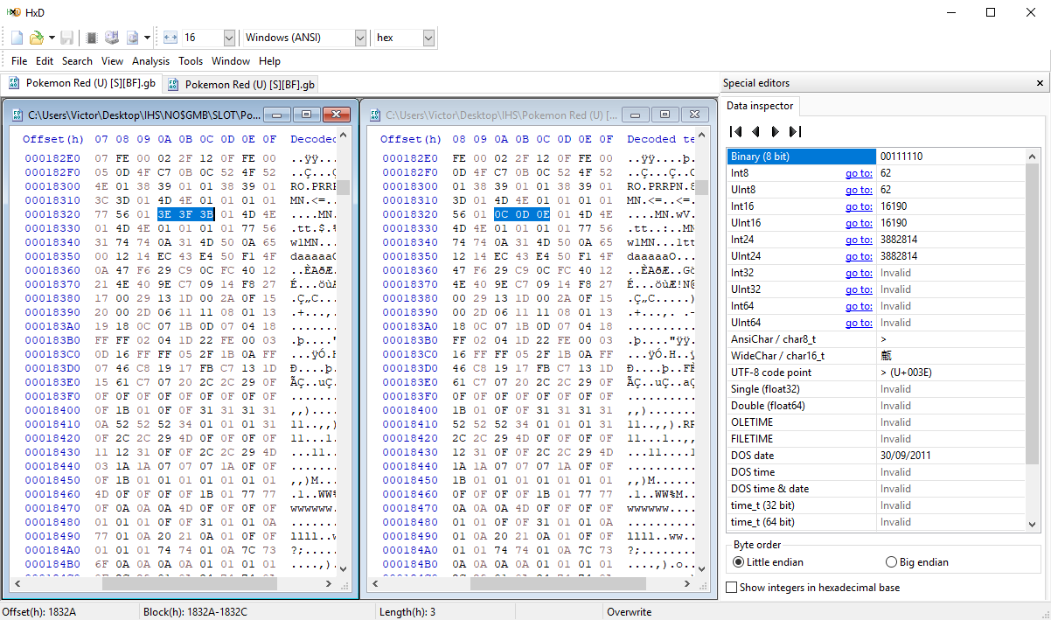Create a new file with the toolbar icon
The width and height of the screenshot is (1051, 620).
[17, 38]
